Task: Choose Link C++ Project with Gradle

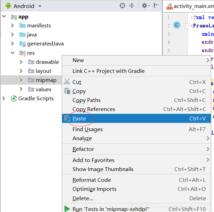Action: (x=136, y=71)
